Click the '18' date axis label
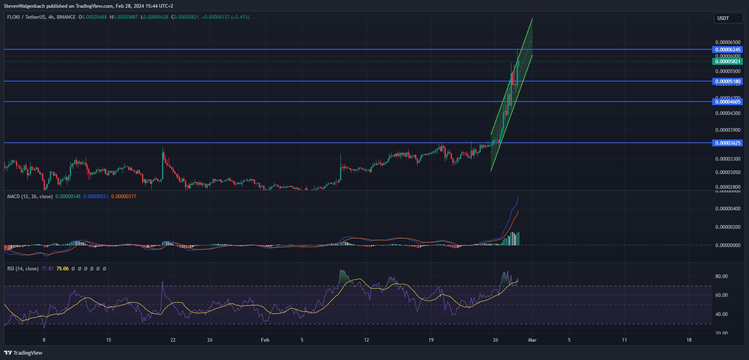The height and width of the screenshot is (360, 749). point(689,340)
